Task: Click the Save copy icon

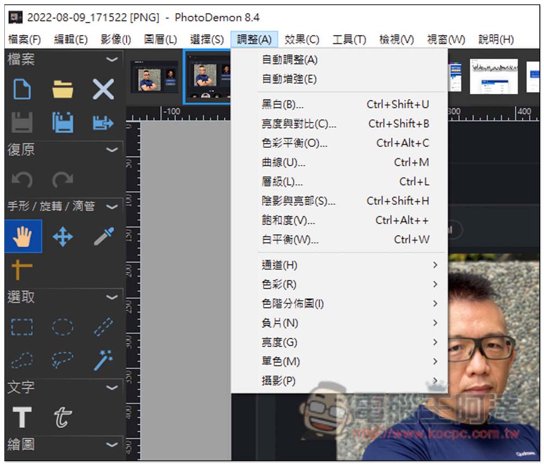Action: (63, 123)
